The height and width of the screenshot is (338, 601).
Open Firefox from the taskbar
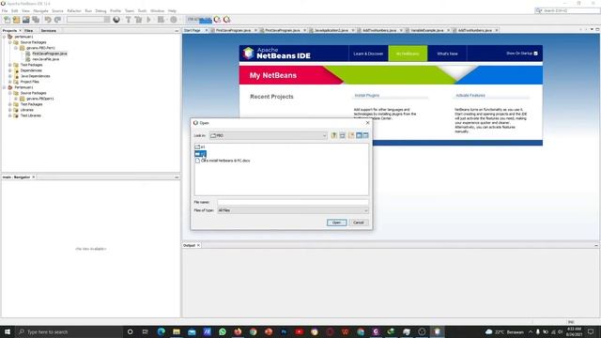point(238,331)
